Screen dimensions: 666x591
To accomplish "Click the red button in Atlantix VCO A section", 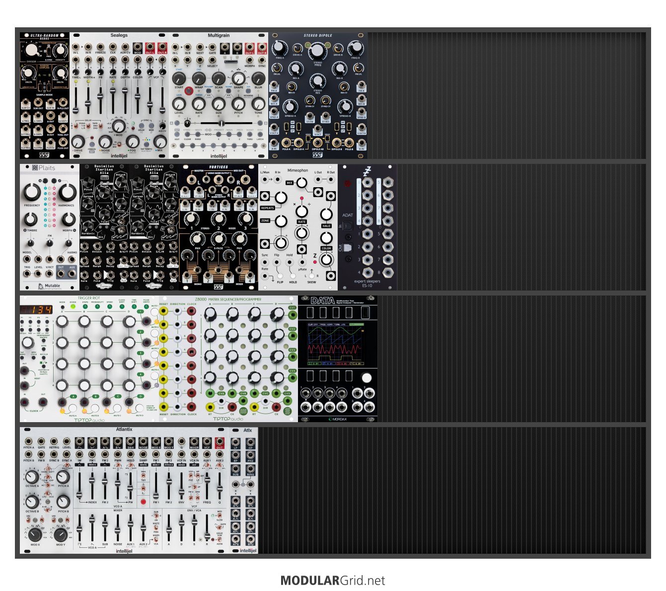I will click(143, 502).
